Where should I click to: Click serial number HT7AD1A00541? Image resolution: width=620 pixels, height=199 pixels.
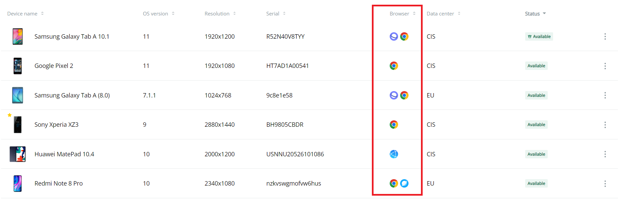[x=287, y=66]
